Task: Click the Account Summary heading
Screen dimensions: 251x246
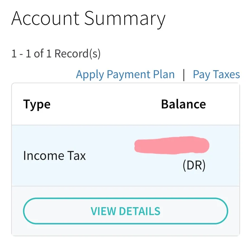Action: pyautogui.click(x=88, y=18)
